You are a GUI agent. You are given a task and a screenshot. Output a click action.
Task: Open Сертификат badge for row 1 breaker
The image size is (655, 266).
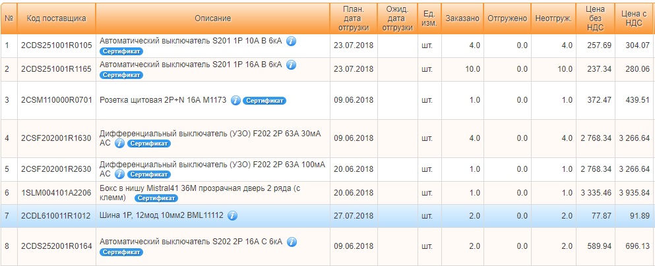click(121, 51)
